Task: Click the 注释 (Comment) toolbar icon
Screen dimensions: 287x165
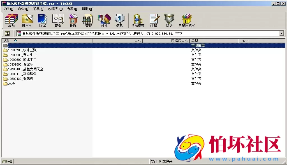Action: point(154,20)
